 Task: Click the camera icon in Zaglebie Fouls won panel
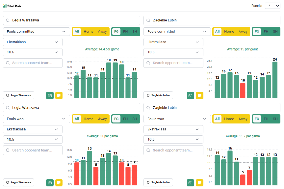[190, 183]
